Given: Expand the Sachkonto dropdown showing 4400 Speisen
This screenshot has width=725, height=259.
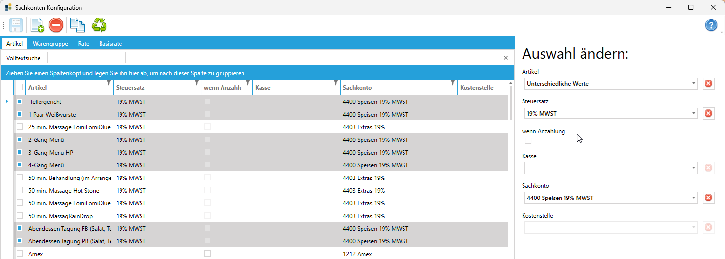Looking at the screenshot, I should point(694,198).
